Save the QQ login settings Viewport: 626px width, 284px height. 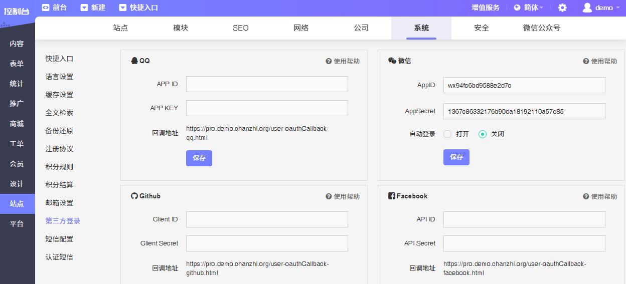[x=199, y=158]
